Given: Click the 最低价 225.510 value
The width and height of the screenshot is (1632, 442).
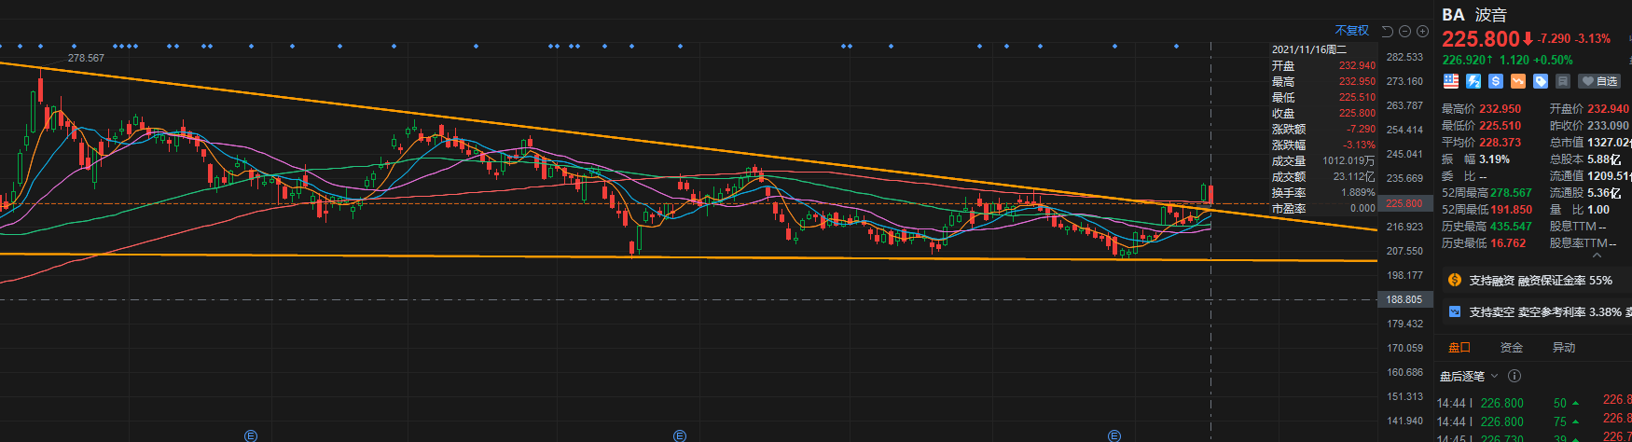Looking at the screenshot, I should pos(1500,126).
